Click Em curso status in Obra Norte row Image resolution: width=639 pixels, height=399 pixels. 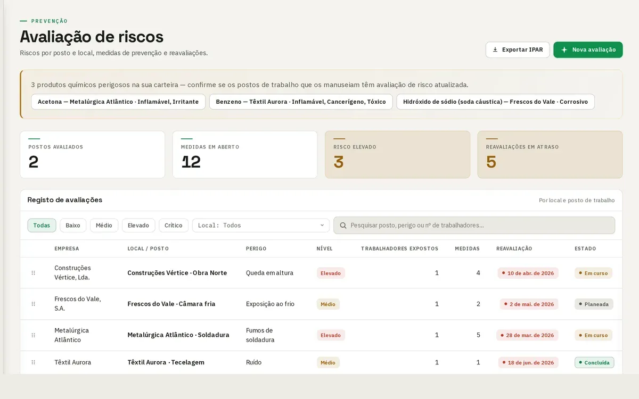[593, 273]
